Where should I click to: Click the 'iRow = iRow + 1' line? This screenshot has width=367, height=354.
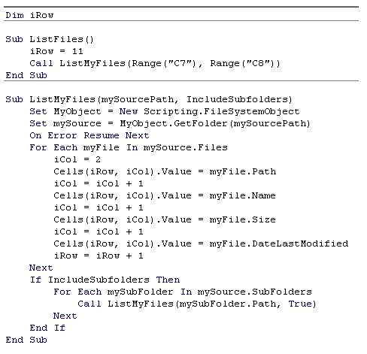(x=99, y=256)
